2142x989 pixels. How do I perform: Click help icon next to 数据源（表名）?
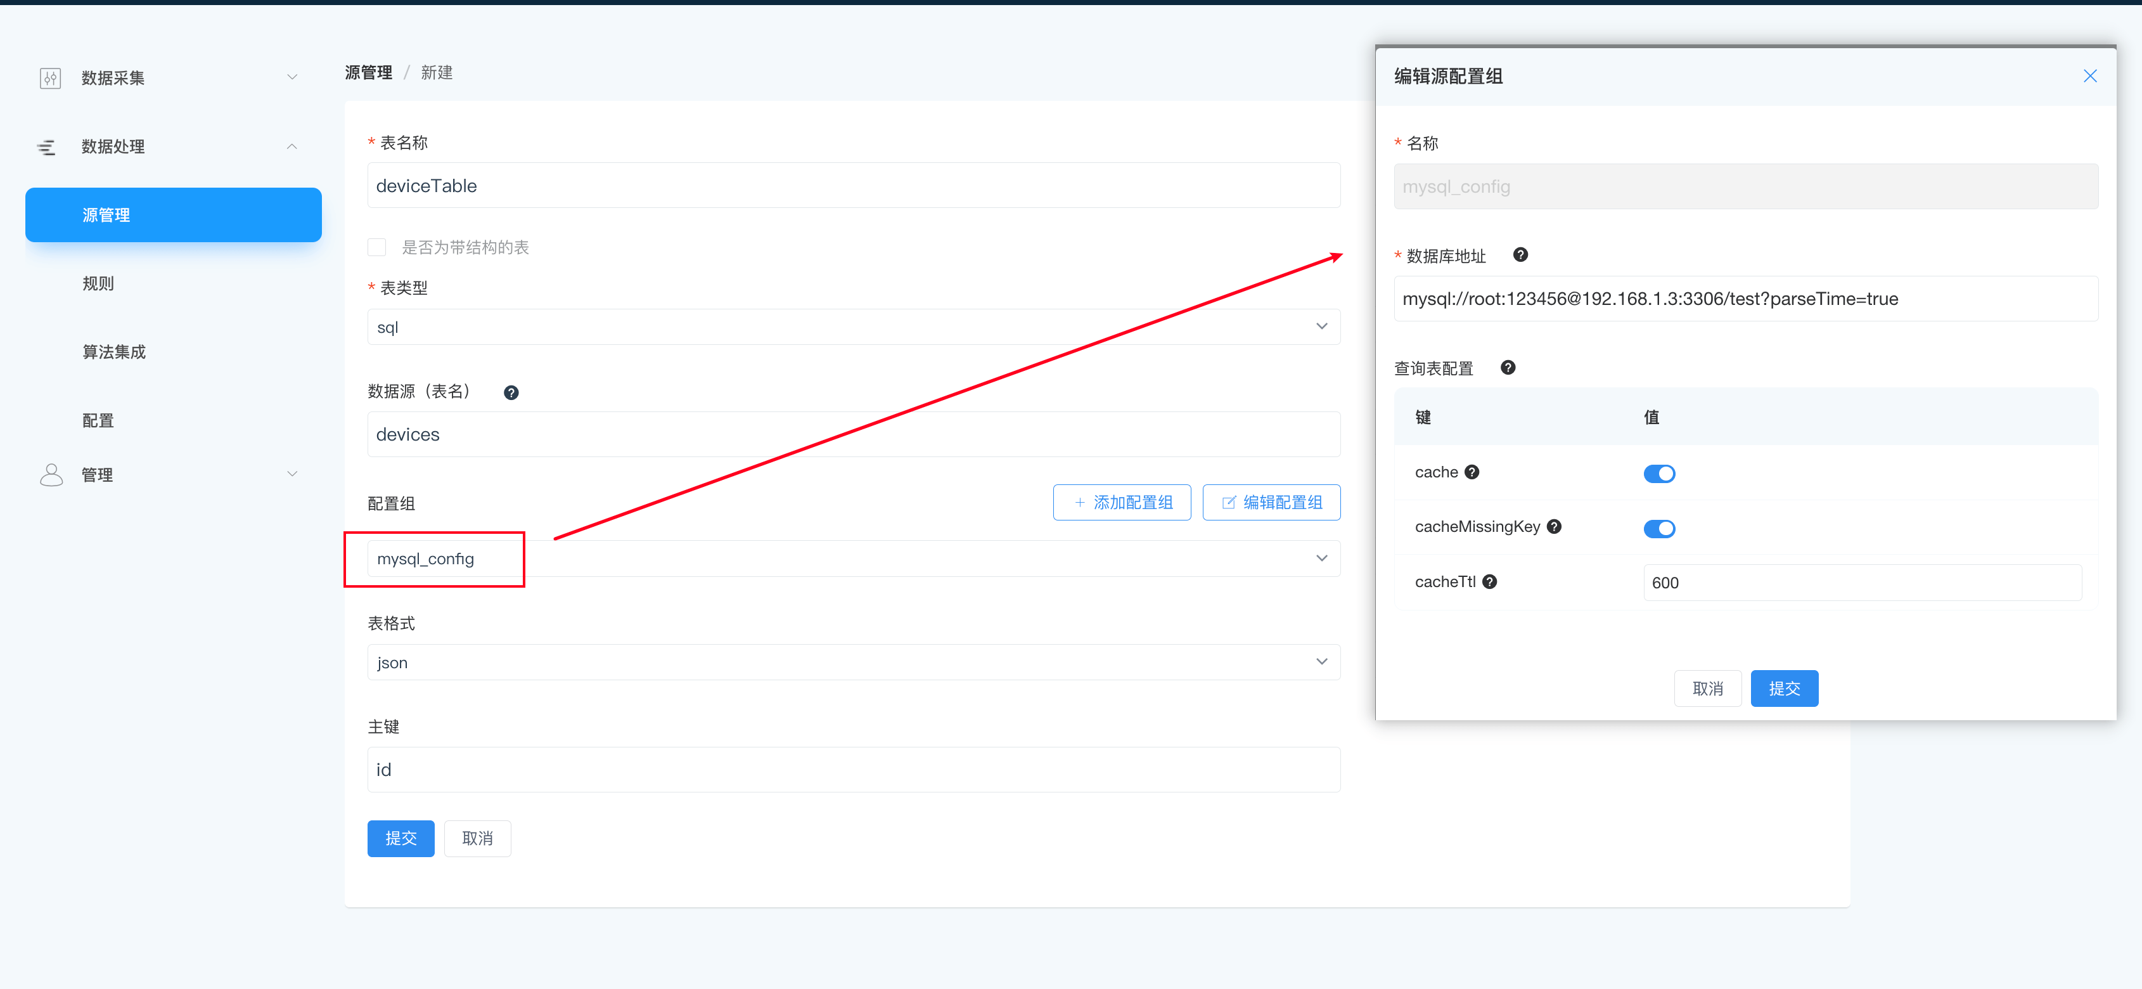(511, 392)
